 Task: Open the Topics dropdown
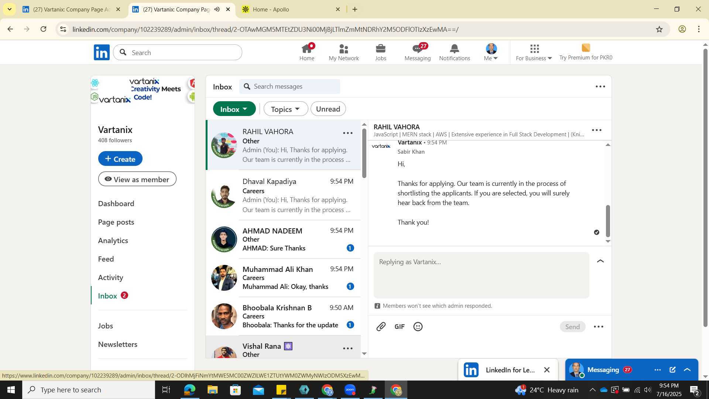(x=285, y=109)
